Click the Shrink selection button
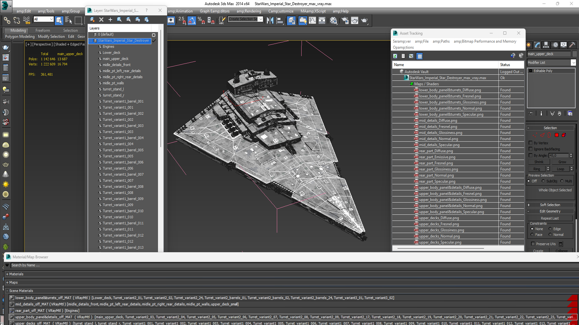The image size is (579, 325). point(539,162)
